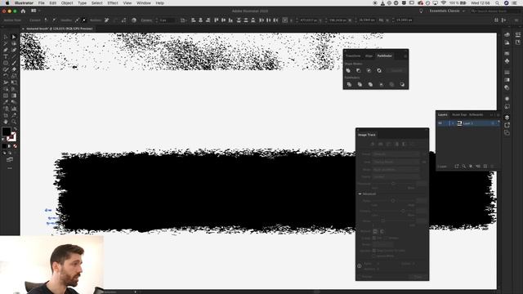Click the Threshold slider handle
523x294 pixels.
[393, 184]
